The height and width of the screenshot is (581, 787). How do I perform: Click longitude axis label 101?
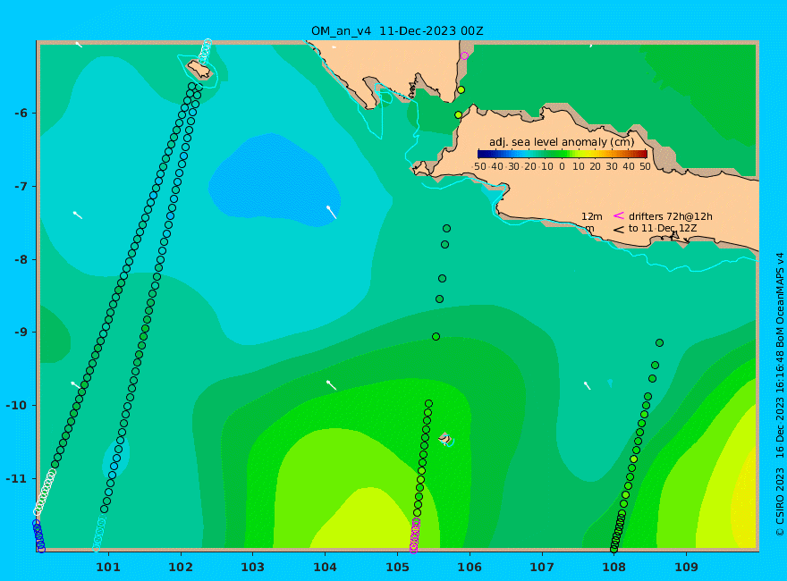(108, 567)
